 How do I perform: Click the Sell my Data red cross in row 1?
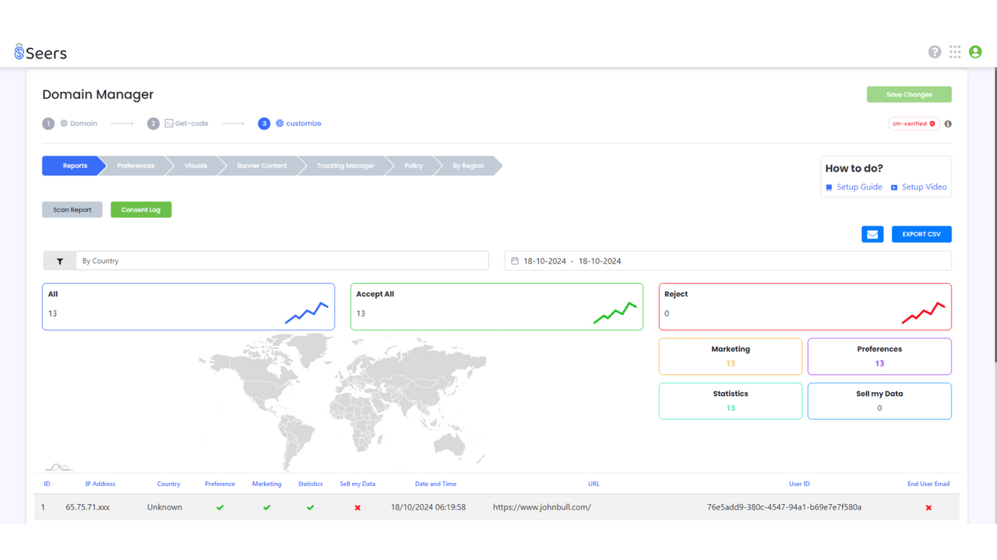[358, 508]
